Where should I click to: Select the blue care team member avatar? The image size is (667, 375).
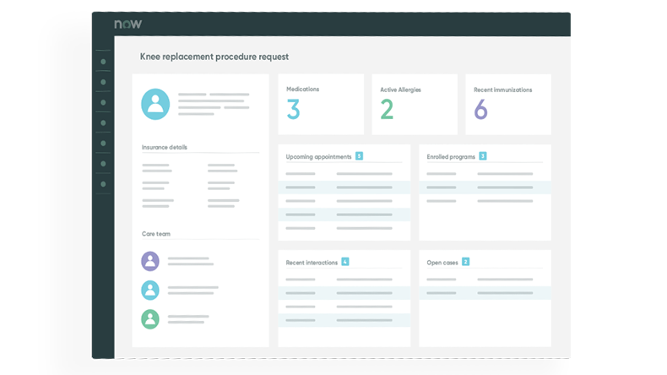pos(150,290)
